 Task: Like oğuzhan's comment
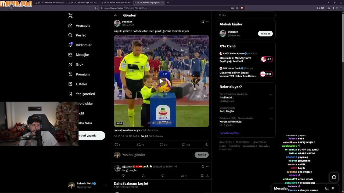click(x=163, y=176)
